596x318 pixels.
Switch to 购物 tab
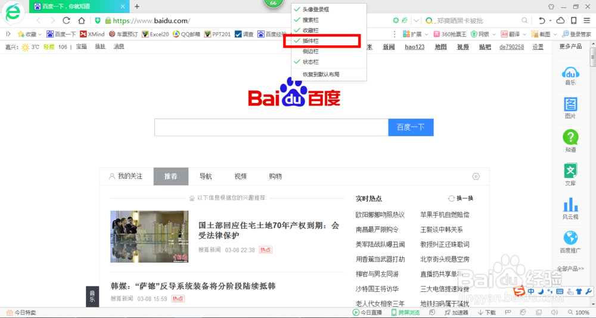275,176
